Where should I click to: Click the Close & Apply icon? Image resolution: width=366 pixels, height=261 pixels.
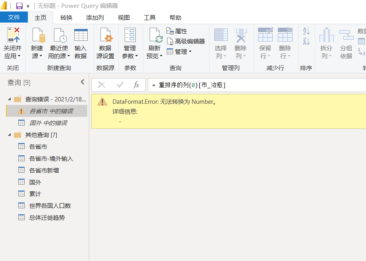coord(13,35)
